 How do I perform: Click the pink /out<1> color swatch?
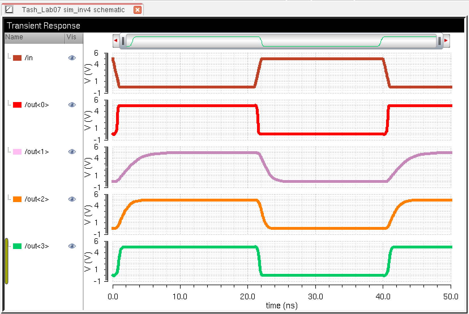pos(17,152)
